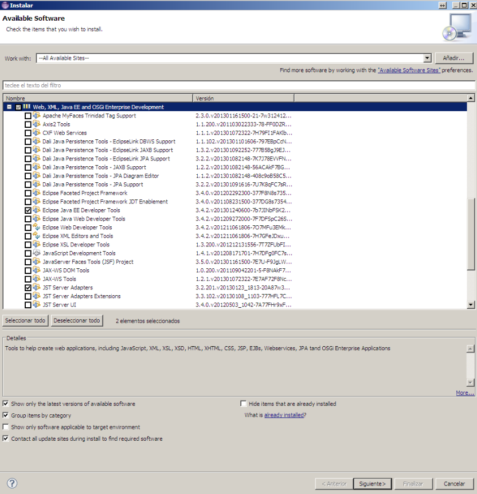Sort by the Nombre column header
The height and width of the screenshot is (494, 477).
pyautogui.click(x=98, y=99)
